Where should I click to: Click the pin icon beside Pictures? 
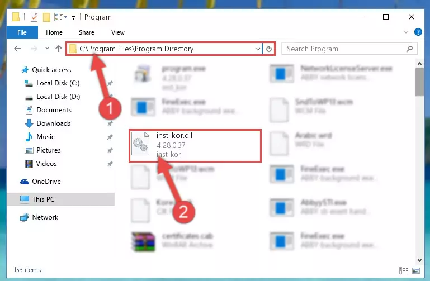(110, 150)
